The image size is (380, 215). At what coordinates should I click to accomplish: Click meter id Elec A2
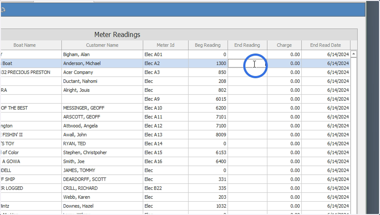point(152,63)
